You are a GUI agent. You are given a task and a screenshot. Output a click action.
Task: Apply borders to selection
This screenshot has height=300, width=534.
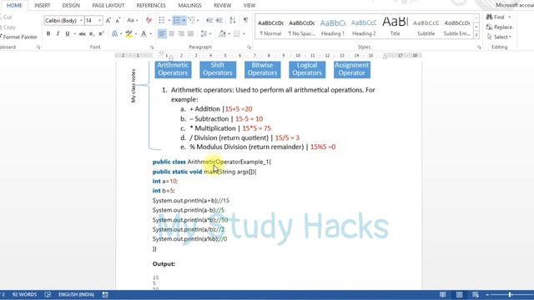(236, 33)
